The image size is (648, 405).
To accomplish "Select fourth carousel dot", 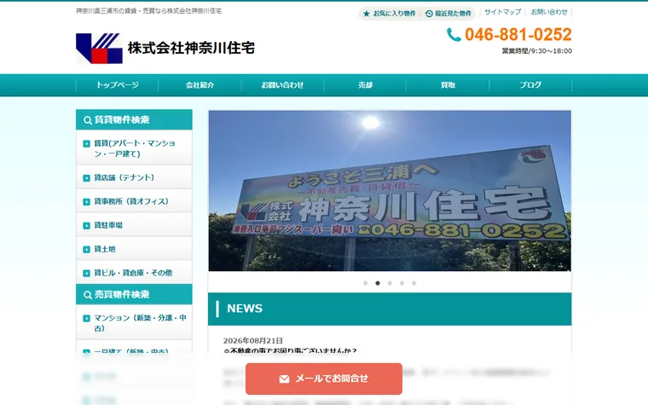I will (402, 283).
